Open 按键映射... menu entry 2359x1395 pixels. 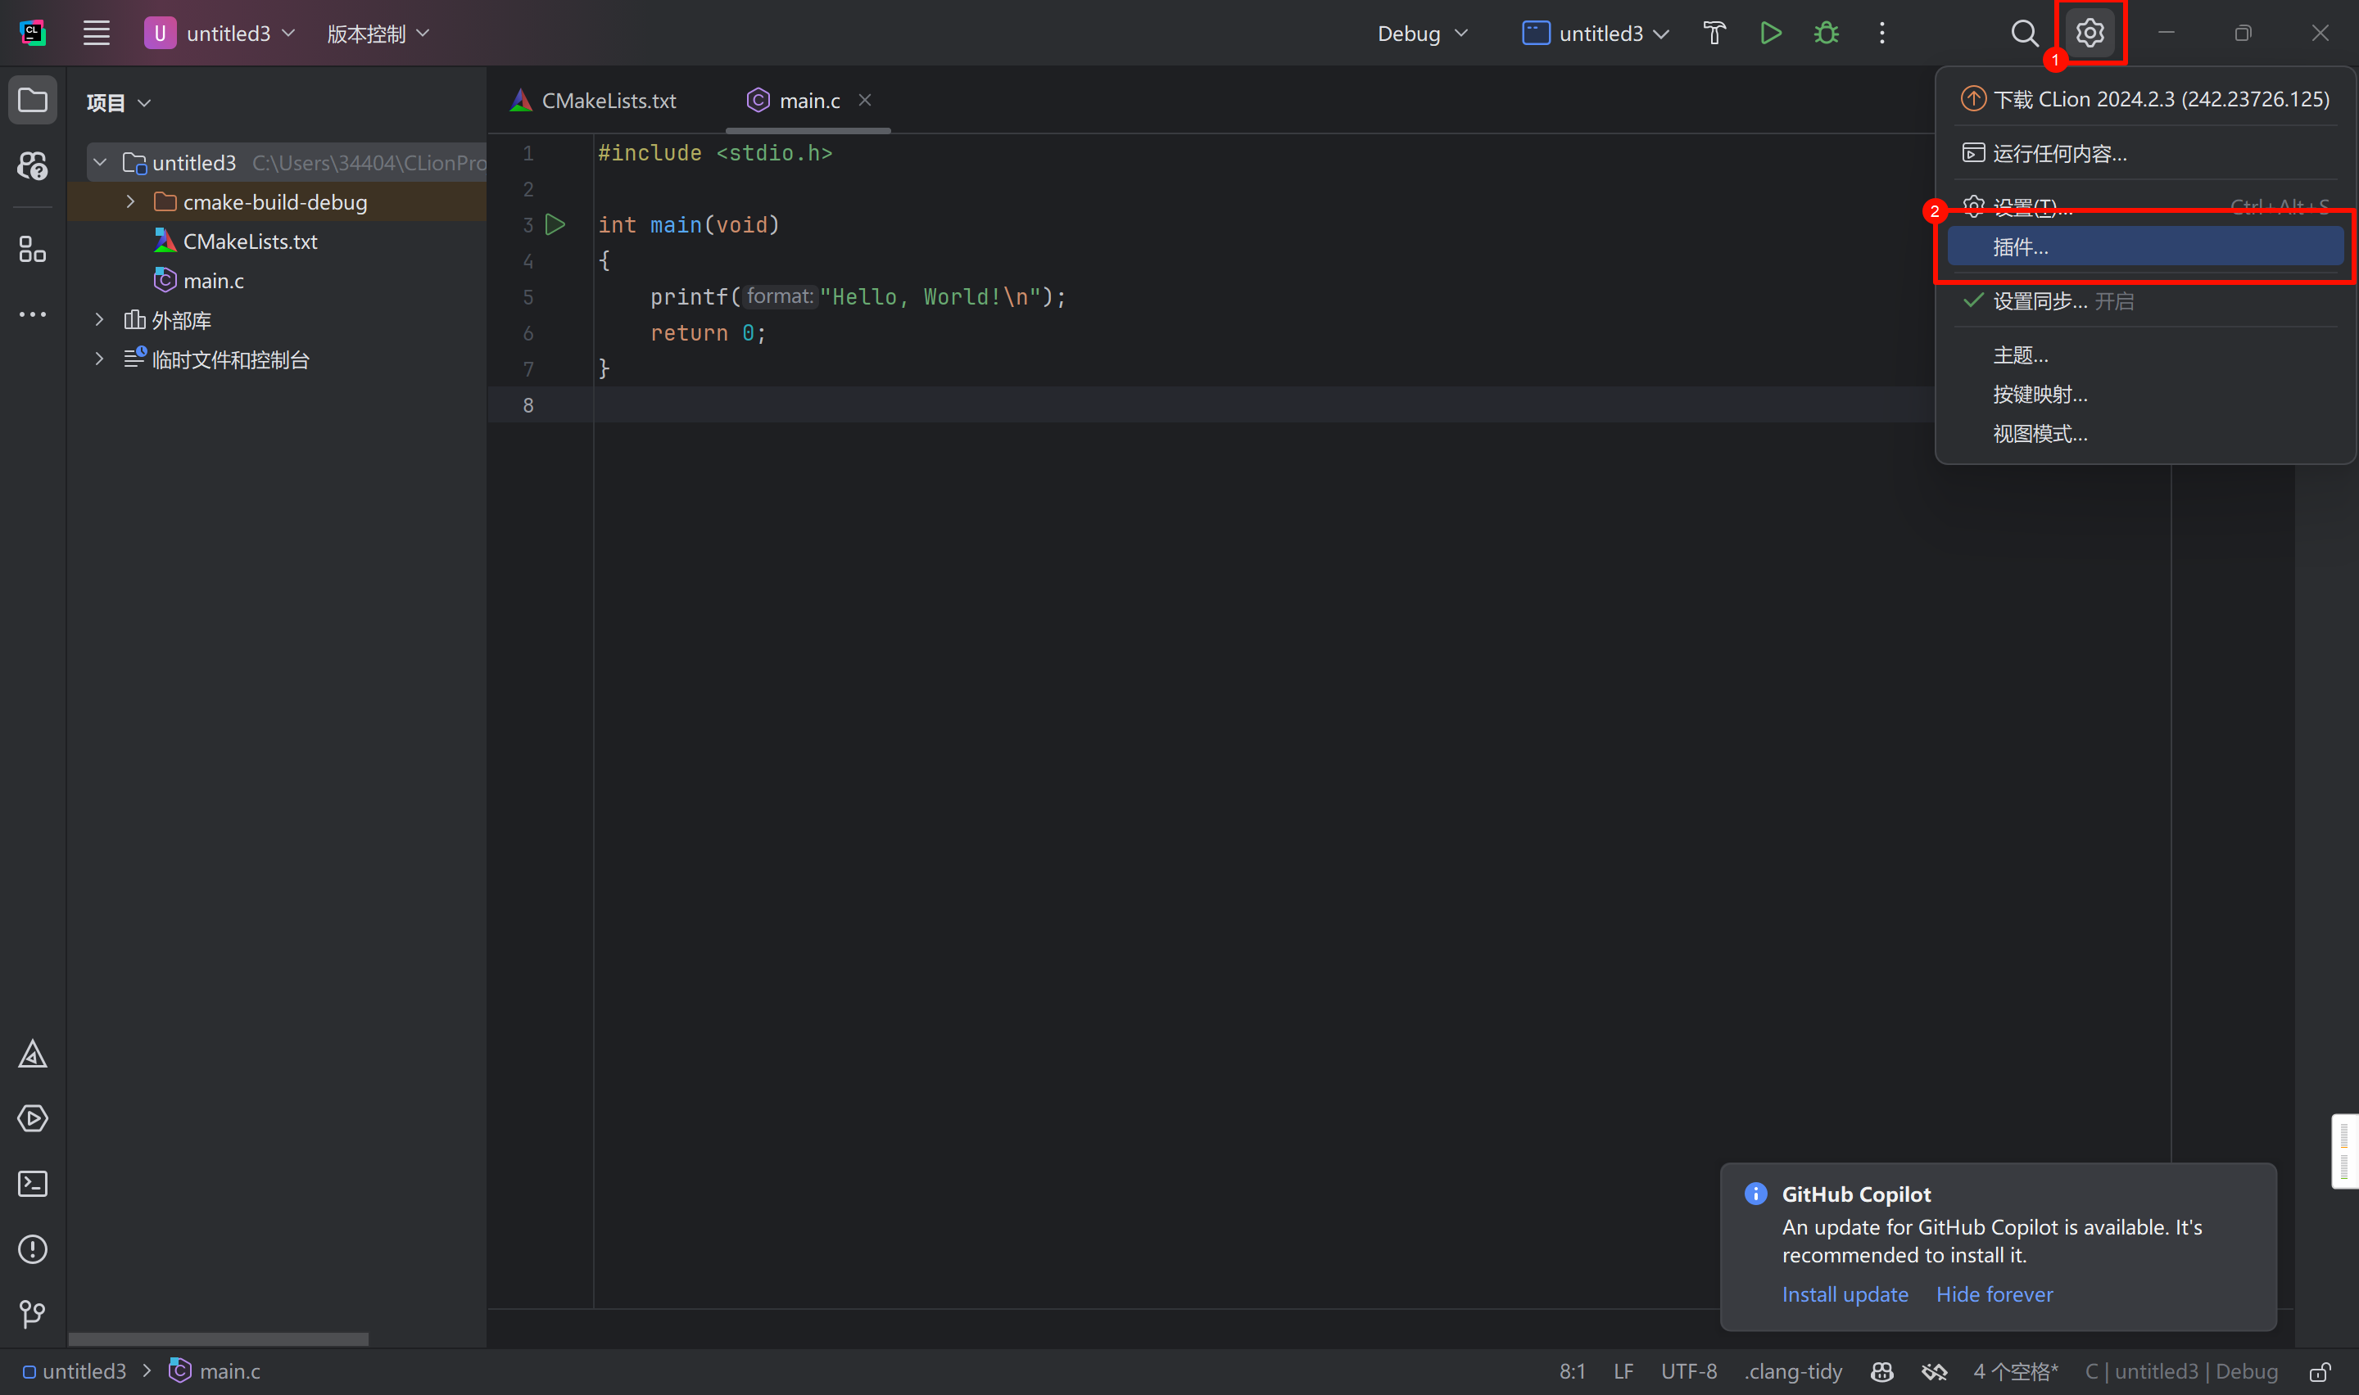pyautogui.click(x=2144, y=394)
